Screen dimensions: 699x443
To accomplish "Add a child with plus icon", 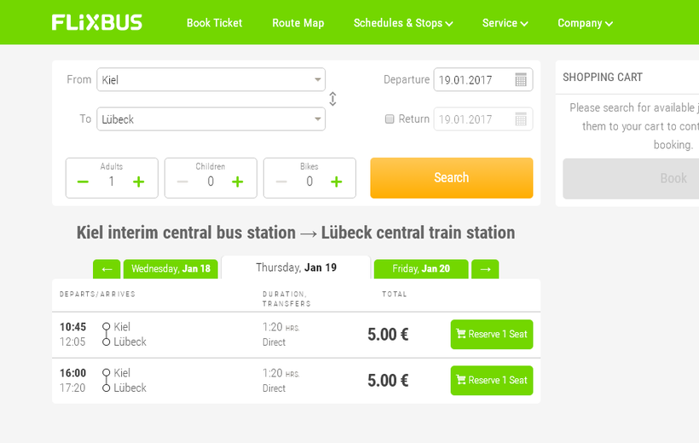I will [x=238, y=181].
